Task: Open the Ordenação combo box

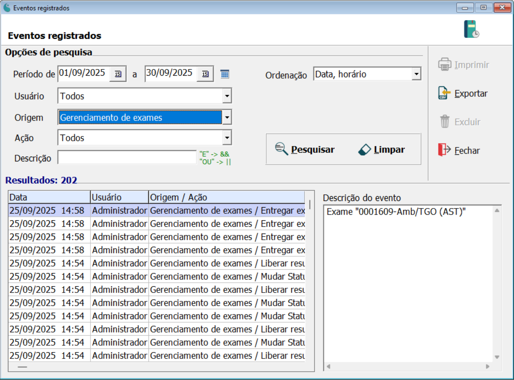Action: pyautogui.click(x=416, y=74)
